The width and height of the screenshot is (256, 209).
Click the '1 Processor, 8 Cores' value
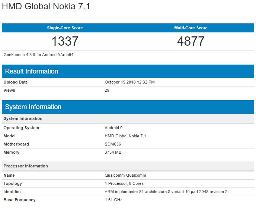pos(124,184)
